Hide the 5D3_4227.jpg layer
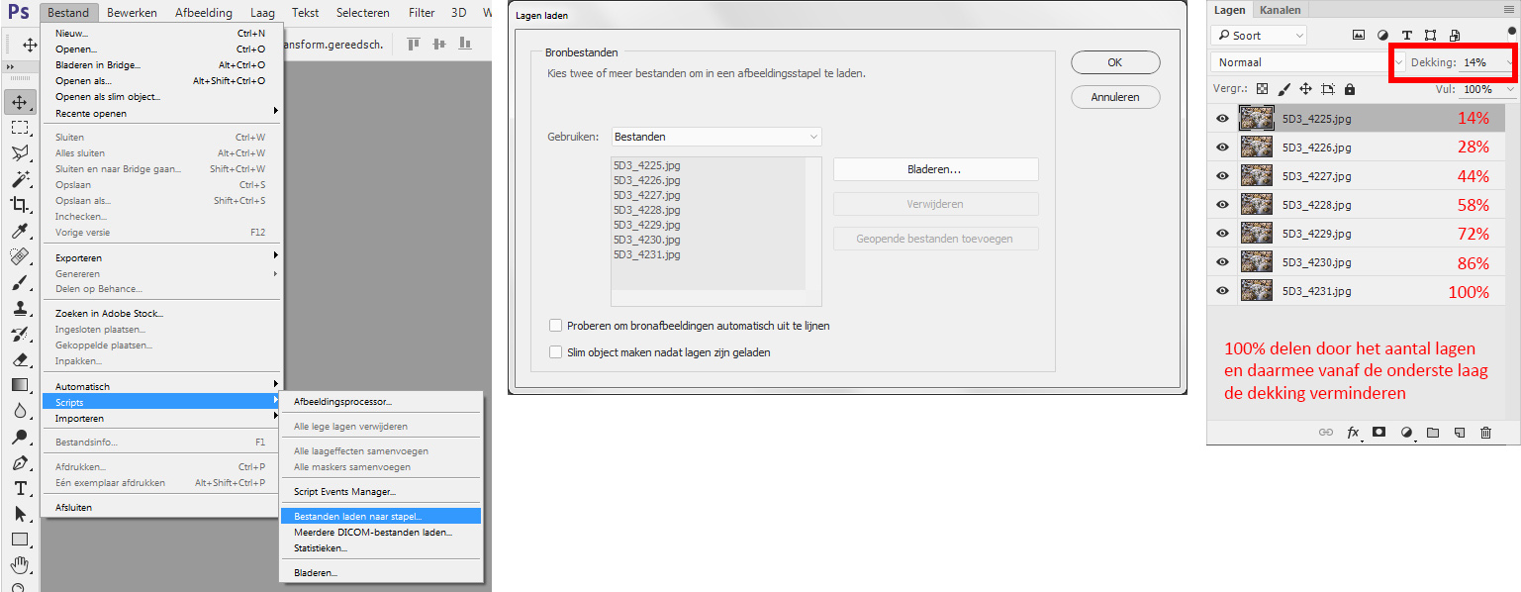Viewport: 1521px width, 592px height. [1222, 176]
